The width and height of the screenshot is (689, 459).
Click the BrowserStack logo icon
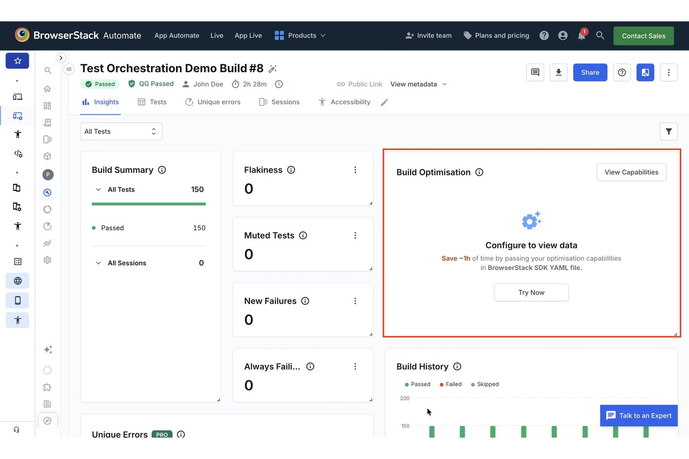pyautogui.click(x=22, y=35)
